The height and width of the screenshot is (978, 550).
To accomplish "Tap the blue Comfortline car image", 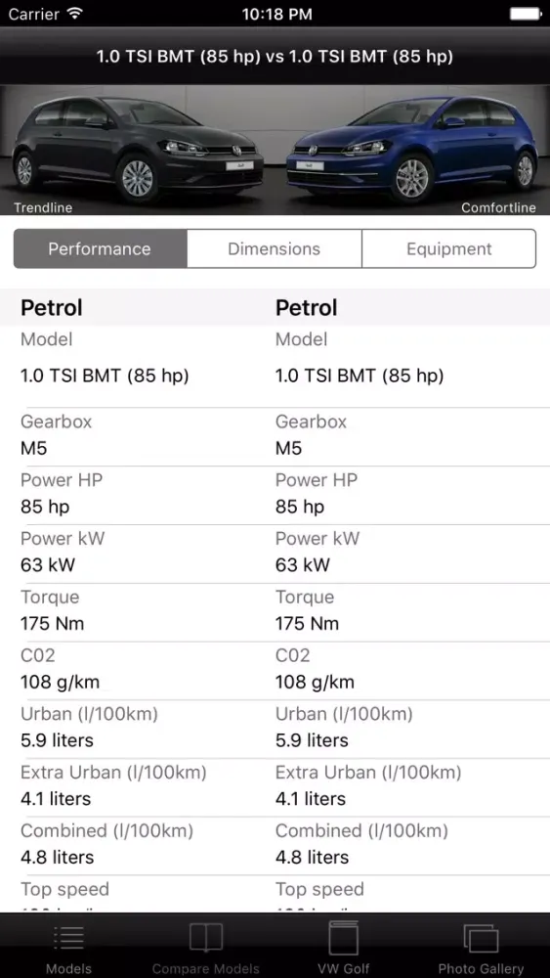I will 412,150.
